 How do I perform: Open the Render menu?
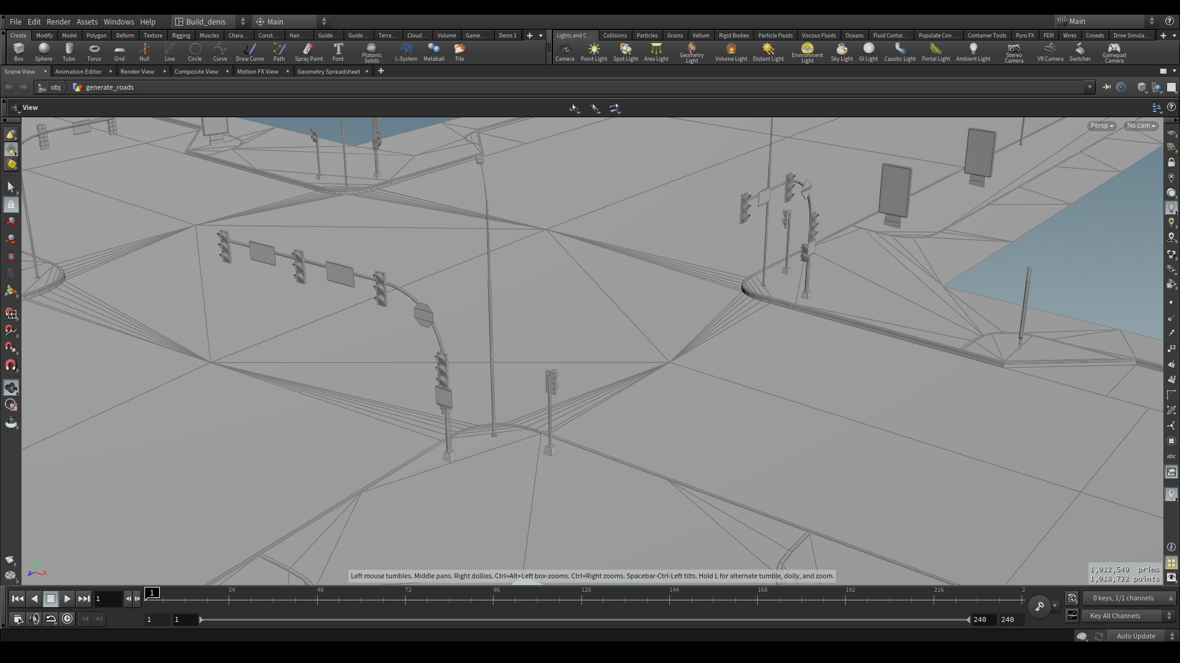pos(58,21)
